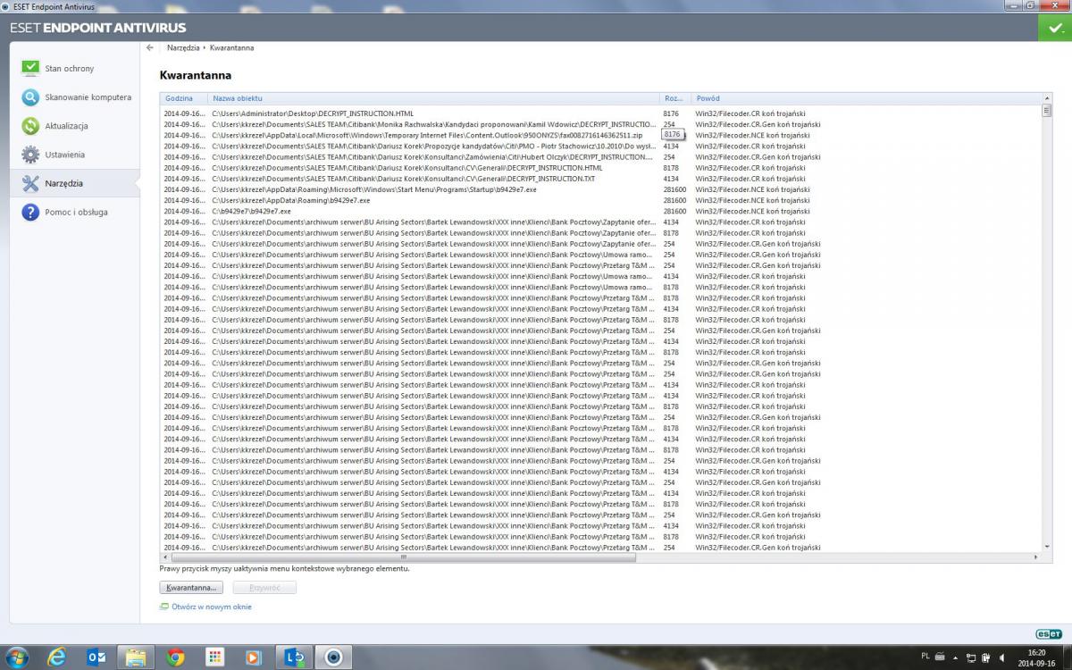Click the horizontal scrollbar thumb
The height and width of the screenshot is (670, 1072).
tap(403, 557)
